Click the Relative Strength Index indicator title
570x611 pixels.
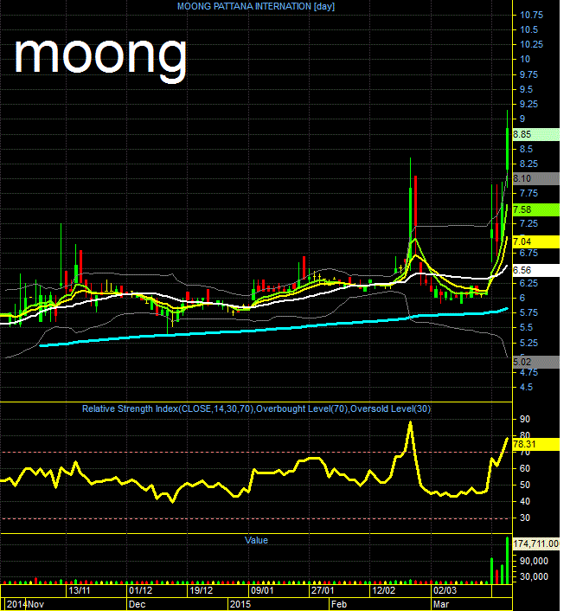pyautogui.click(x=256, y=408)
